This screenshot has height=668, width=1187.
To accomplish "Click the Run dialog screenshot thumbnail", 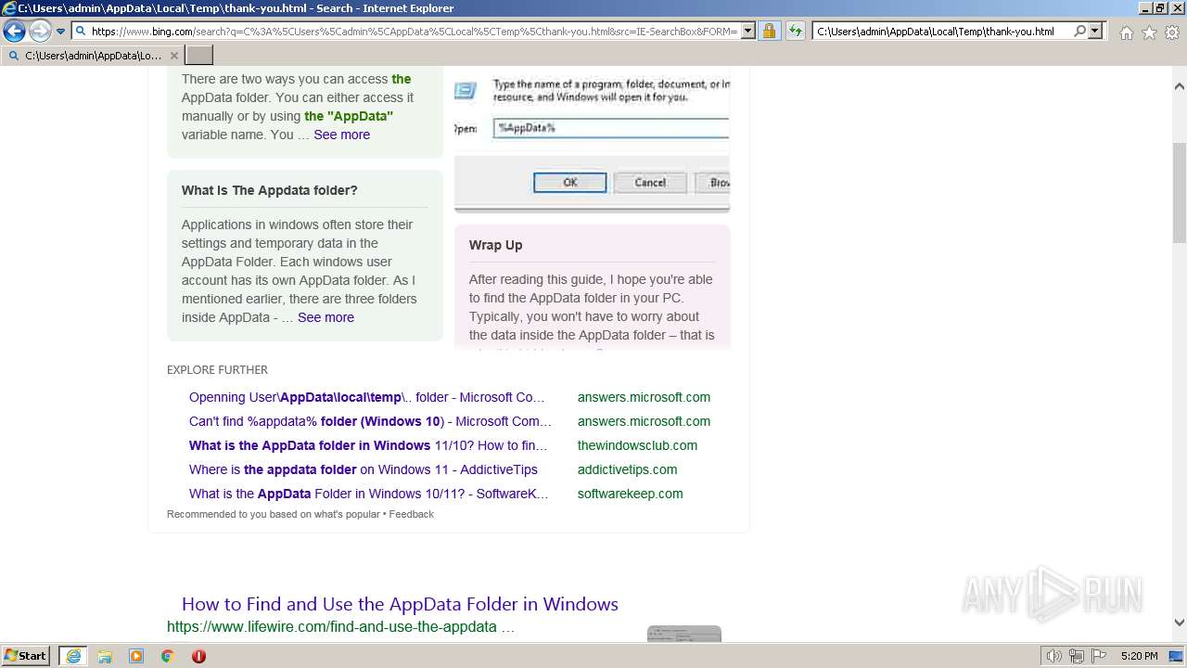I will 592,139.
